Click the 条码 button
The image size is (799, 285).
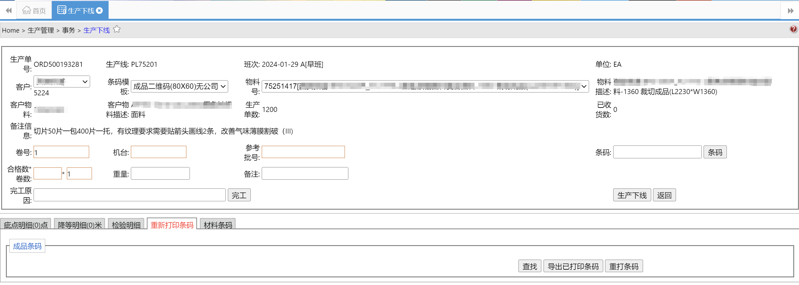(715, 152)
